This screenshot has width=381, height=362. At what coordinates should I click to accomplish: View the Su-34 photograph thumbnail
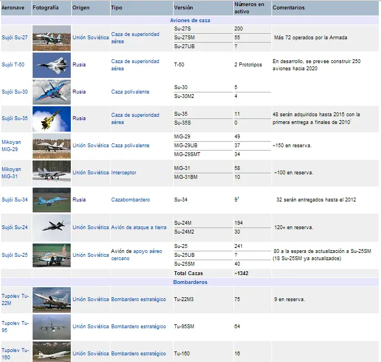(x=52, y=200)
